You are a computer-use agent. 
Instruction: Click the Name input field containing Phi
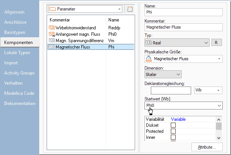[184, 12]
